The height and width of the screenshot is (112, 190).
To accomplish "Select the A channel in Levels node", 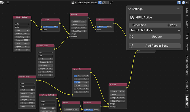I will [88, 76].
